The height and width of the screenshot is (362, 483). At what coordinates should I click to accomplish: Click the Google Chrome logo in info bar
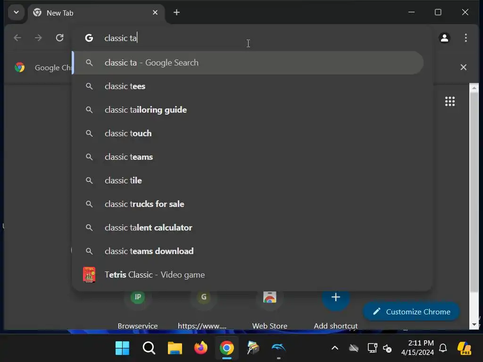pyautogui.click(x=20, y=67)
